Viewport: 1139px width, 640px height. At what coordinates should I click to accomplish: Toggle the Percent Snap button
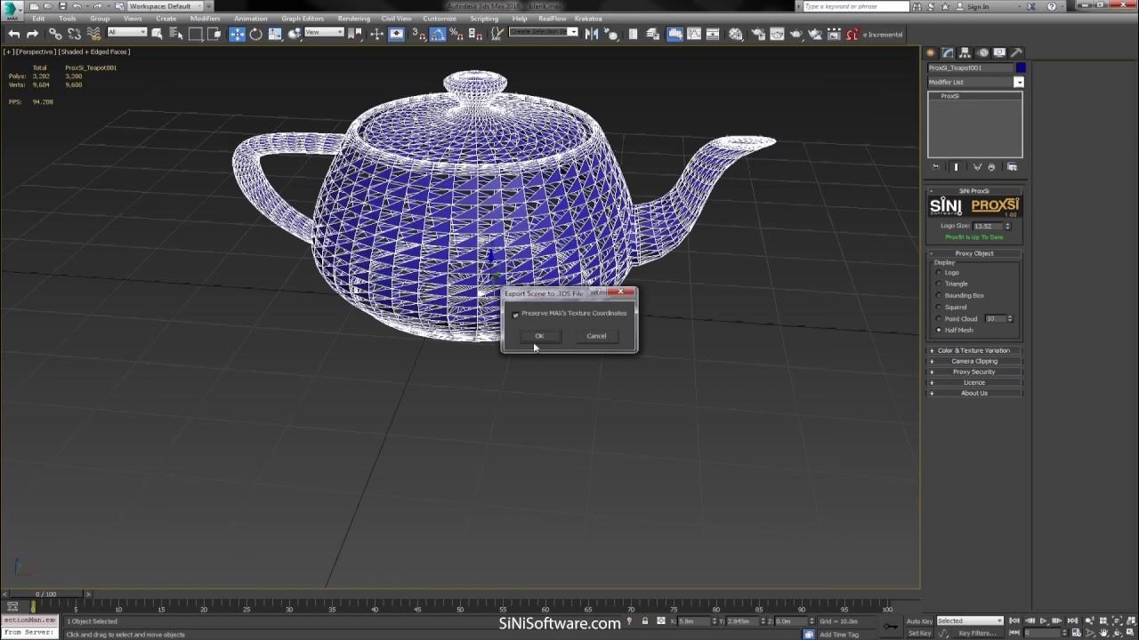tap(456, 34)
